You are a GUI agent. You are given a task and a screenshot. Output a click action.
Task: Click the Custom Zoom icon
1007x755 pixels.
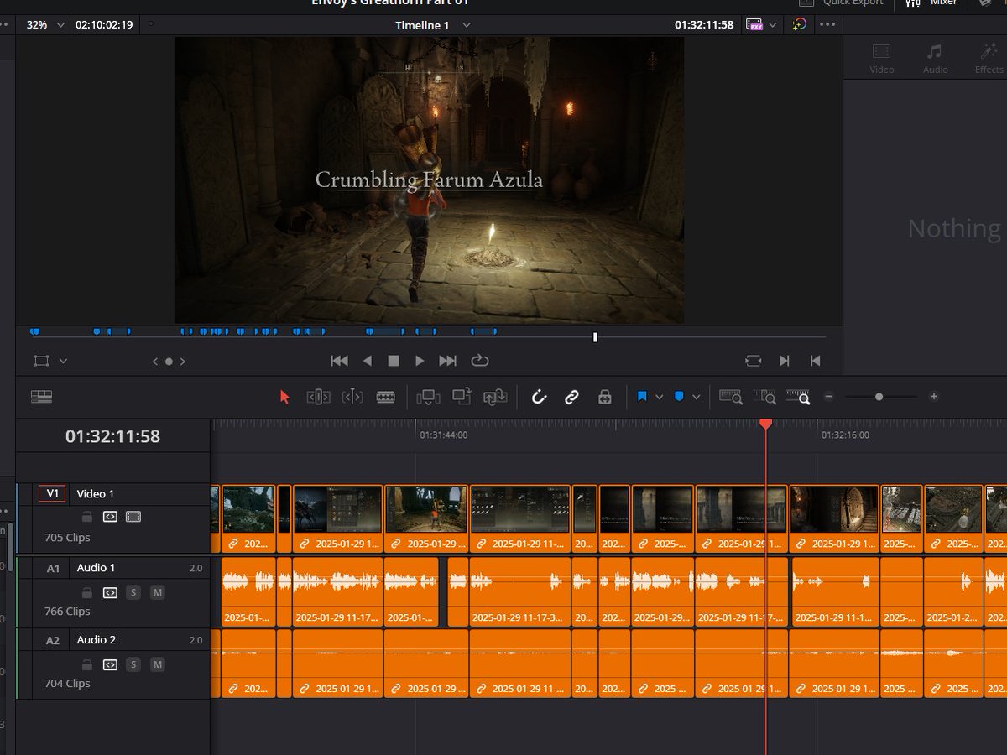coord(798,397)
